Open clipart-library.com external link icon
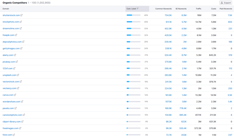This screenshot has width=234, height=137. pyautogui.click(x=22, y=122)
